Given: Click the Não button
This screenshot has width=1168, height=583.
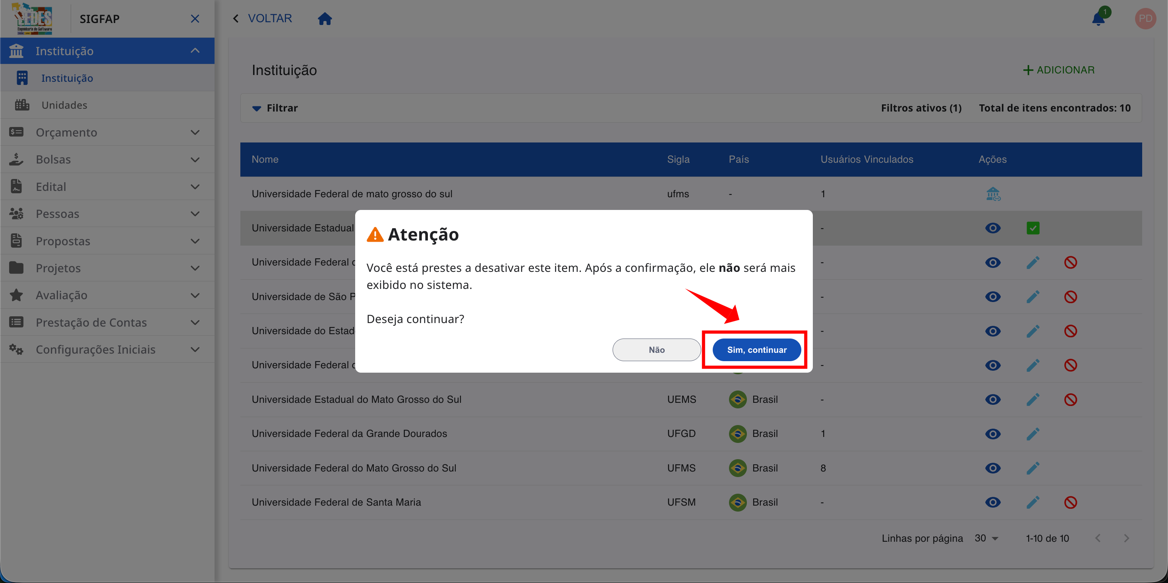Looking at the screenshot, I should click(x=656, y=350).
